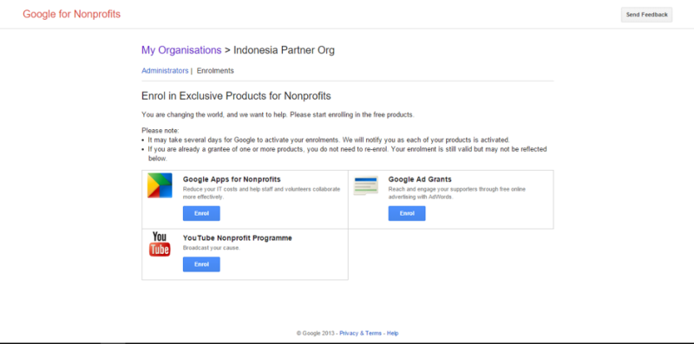This screenshot has height=344, width=694.
Task: Click the Google Apps for Nonprofits logo icon
Action: point(160,185)
